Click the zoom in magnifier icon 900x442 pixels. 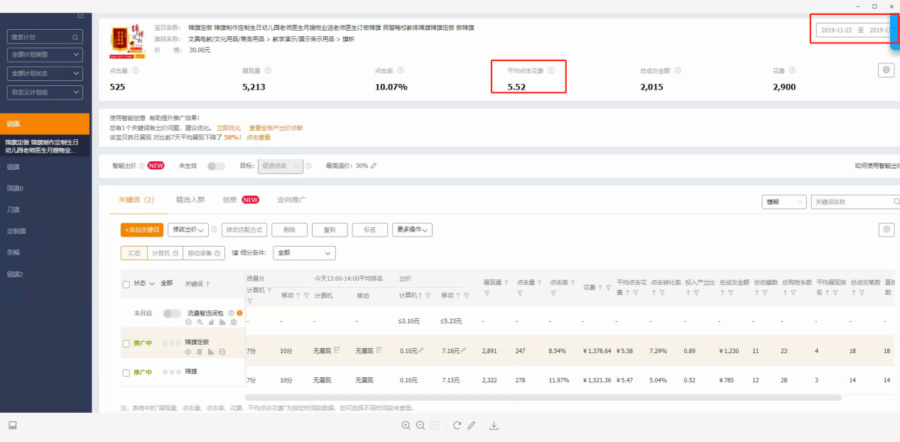(x=406, y=426)
